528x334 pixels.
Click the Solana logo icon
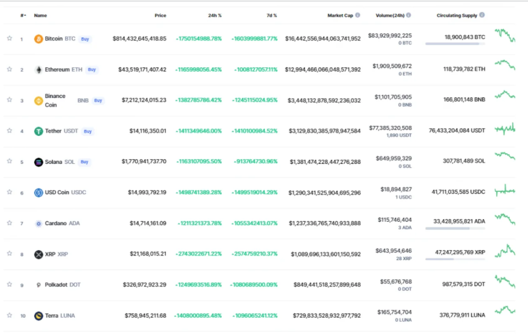click(38, 162)
